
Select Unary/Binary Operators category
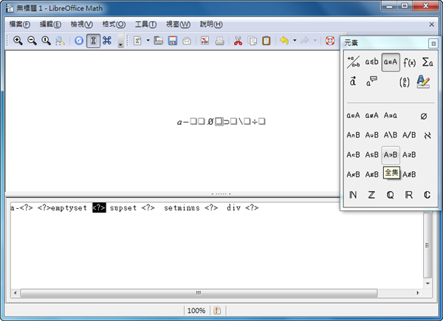pyautogui.click(x=353, y=62)
